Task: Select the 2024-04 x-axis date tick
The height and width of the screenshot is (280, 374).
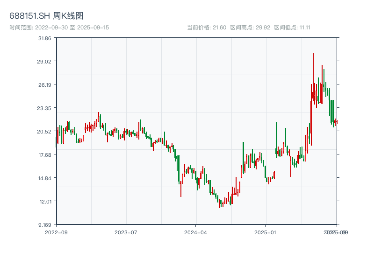Action: coord(196,232)
